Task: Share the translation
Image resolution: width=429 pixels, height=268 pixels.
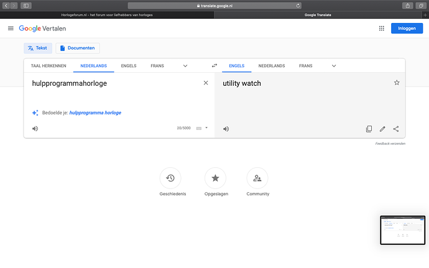Action: [x=395, y=129]
